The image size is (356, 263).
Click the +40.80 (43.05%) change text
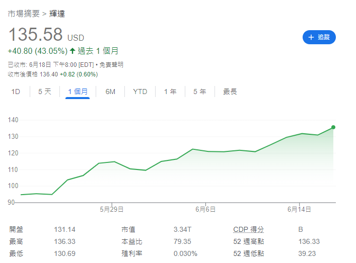[38, 51]
